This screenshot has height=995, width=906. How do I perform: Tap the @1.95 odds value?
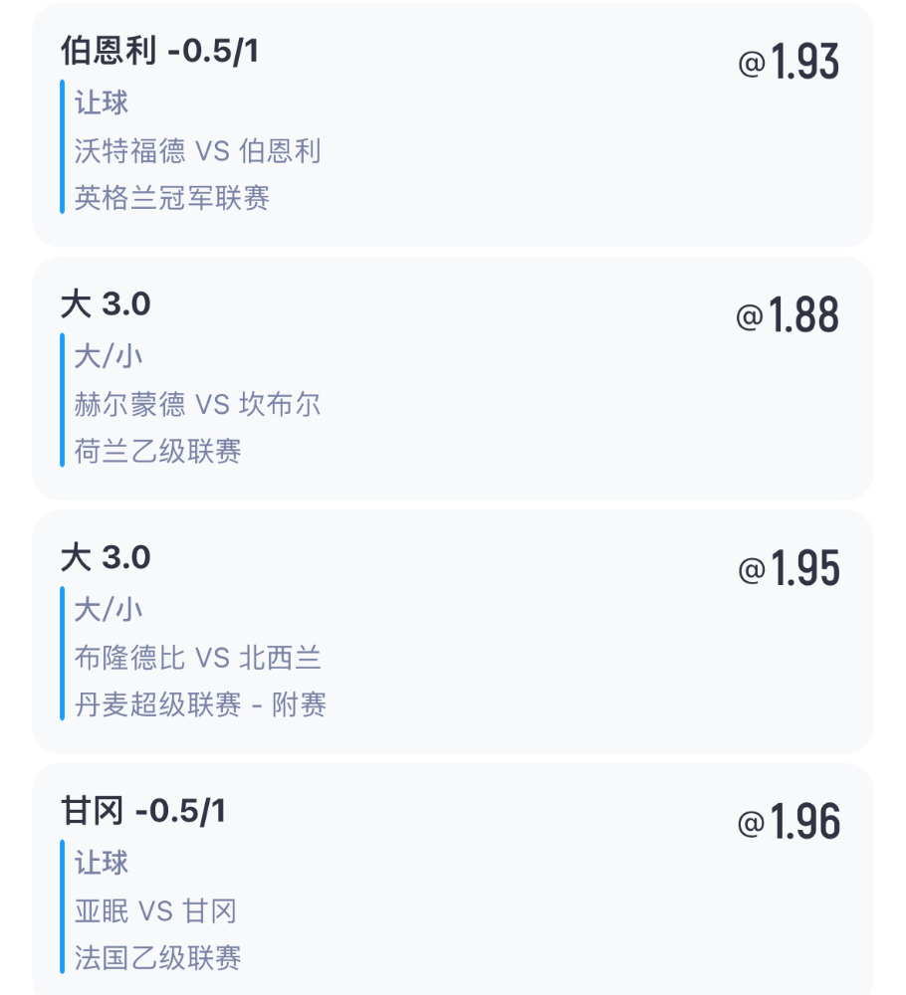click(789, 568)
